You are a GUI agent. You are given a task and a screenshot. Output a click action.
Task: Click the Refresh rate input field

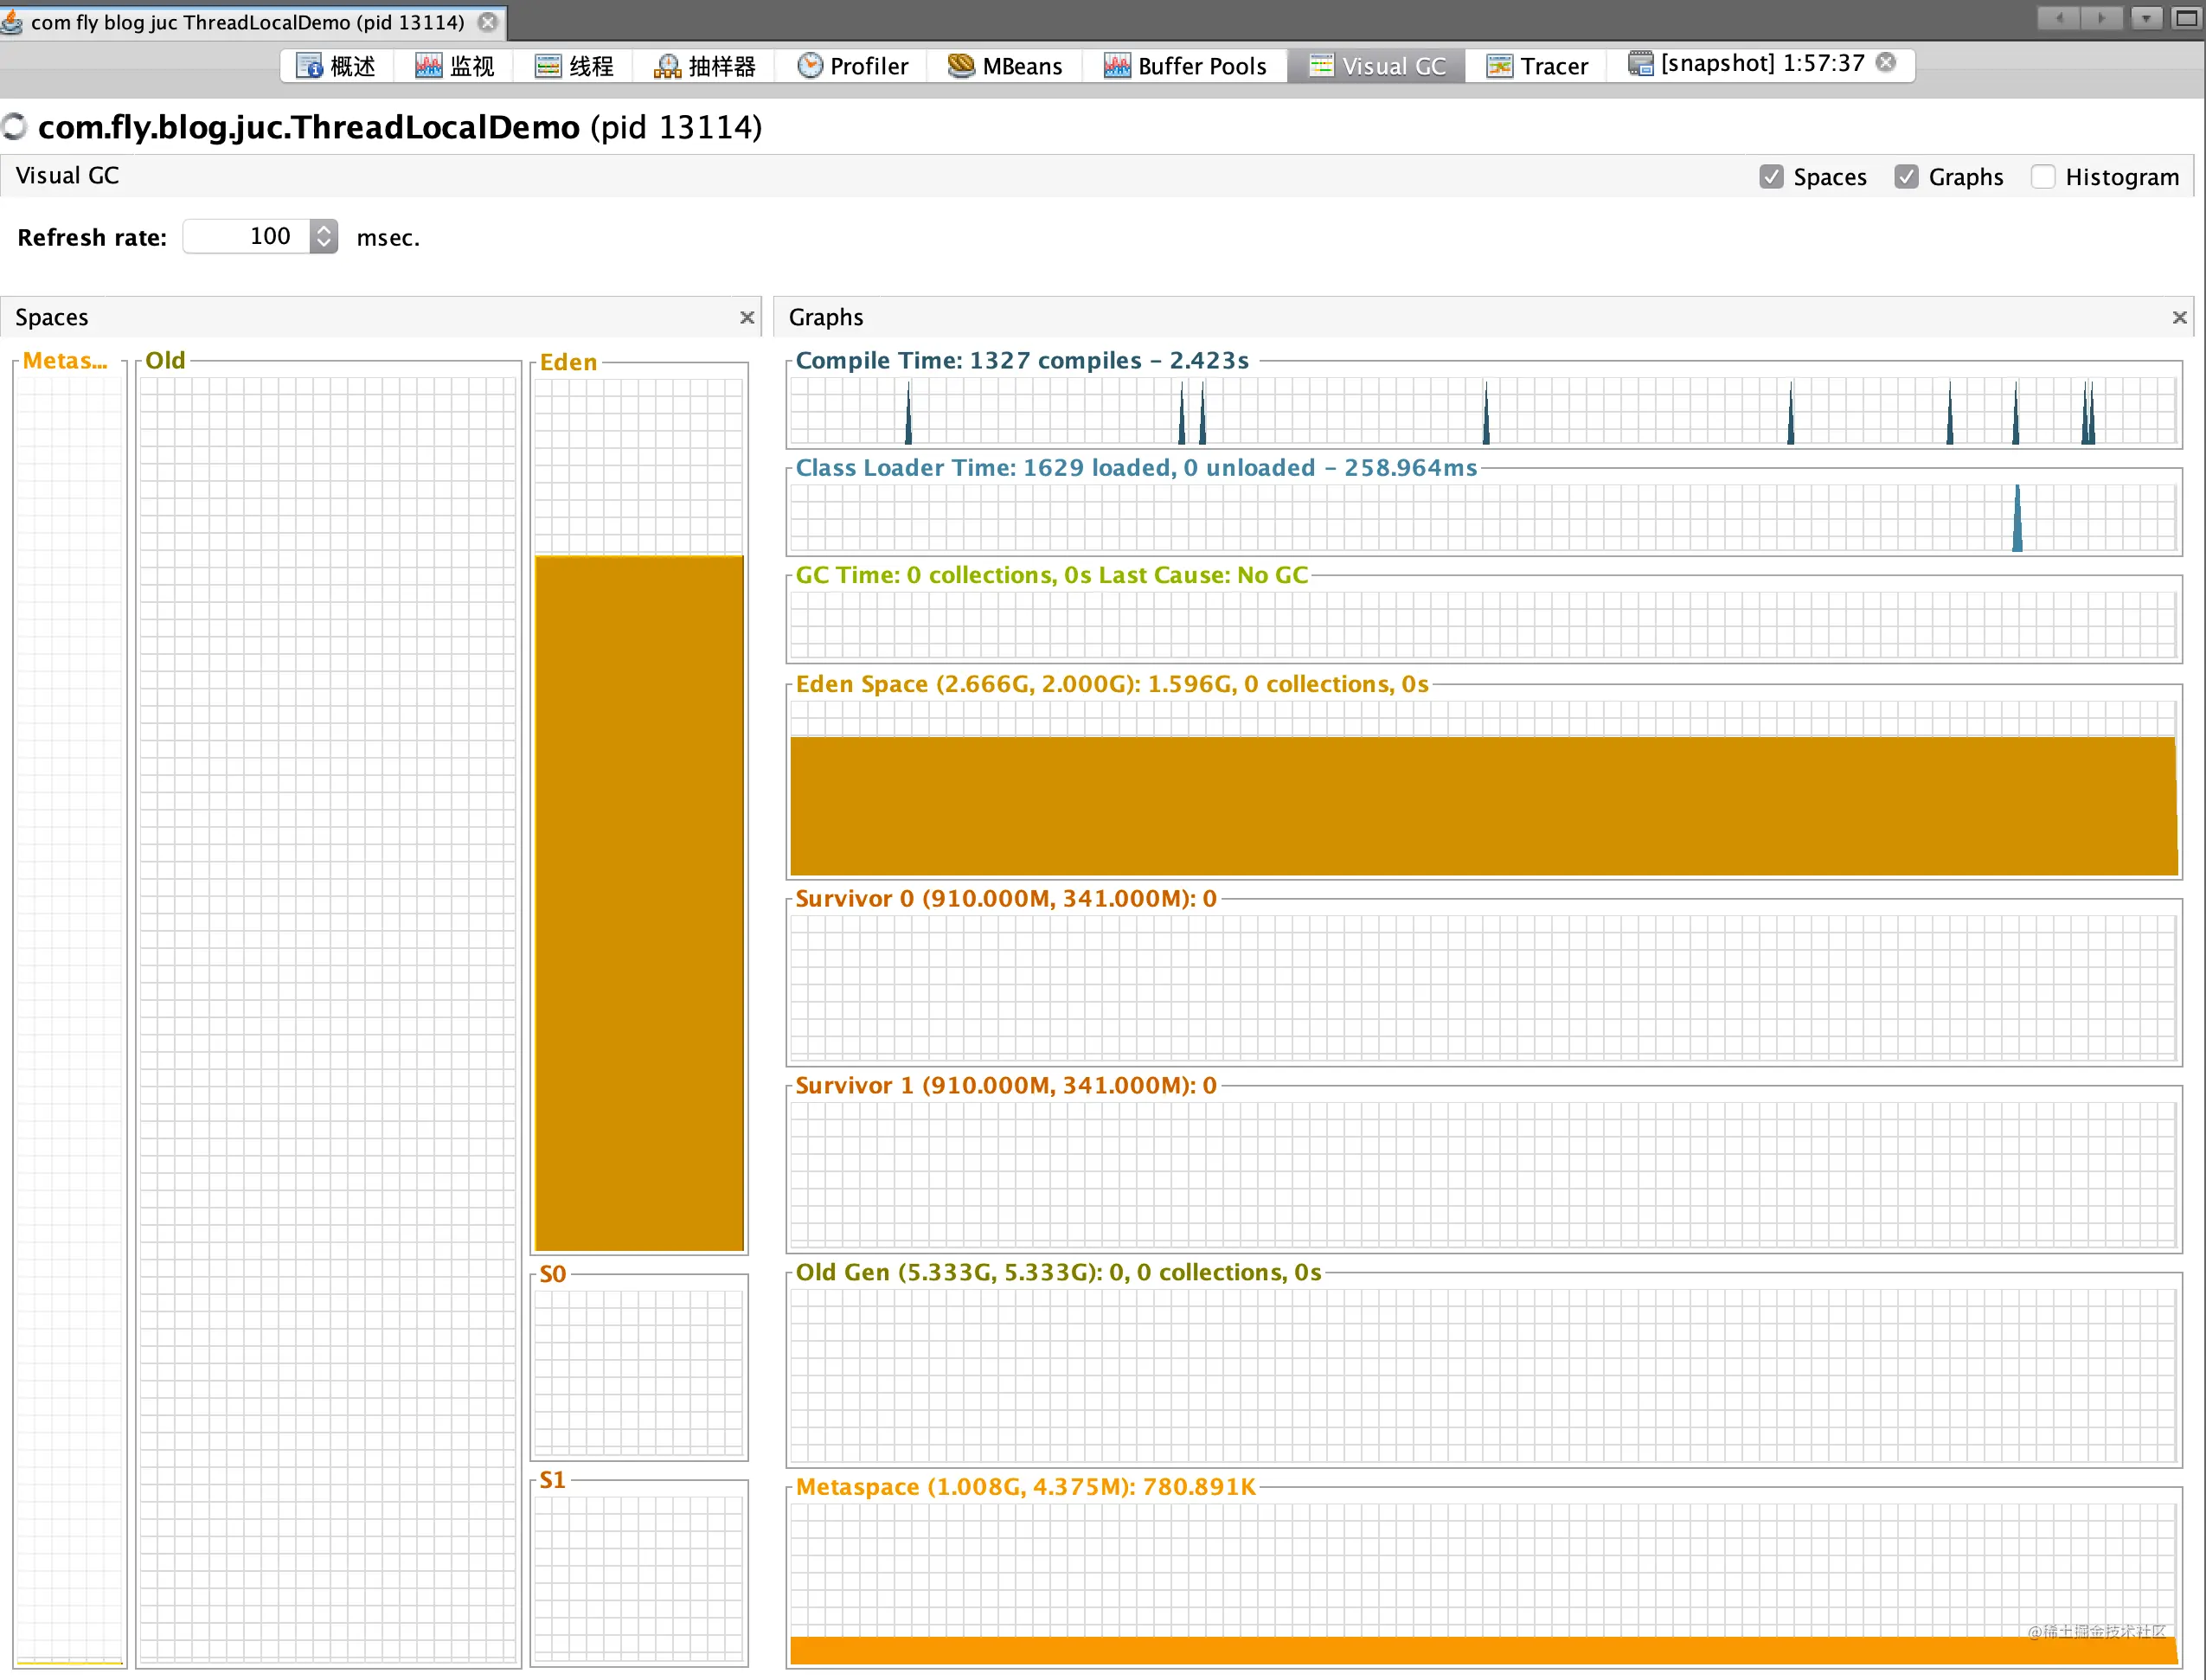click(246, 236)
